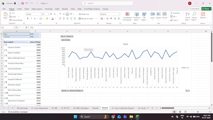This screenshot has width=213, height=120.
Task: Select the Format Painter brush
Action: tap(16, 20)
